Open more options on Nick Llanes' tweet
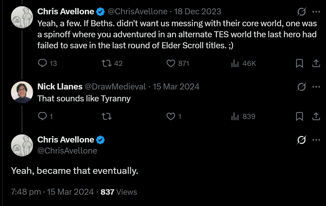 [316, 86]
